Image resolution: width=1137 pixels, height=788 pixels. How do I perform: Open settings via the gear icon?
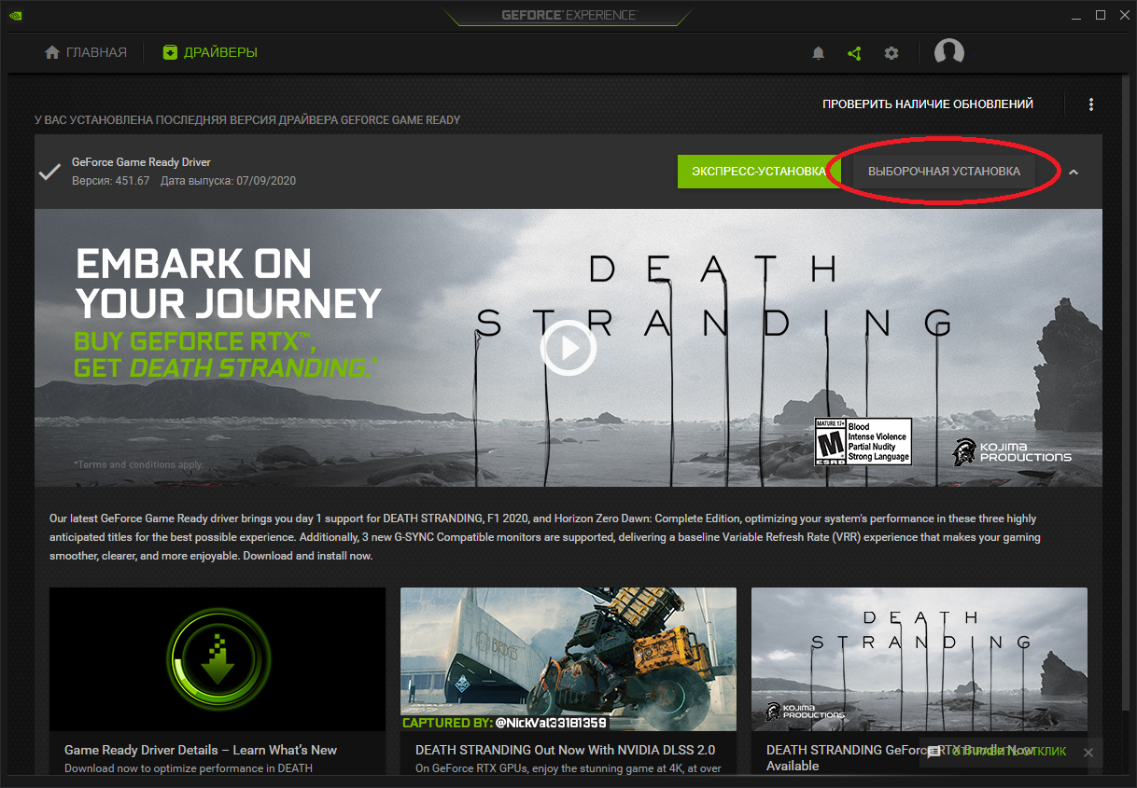891,53
